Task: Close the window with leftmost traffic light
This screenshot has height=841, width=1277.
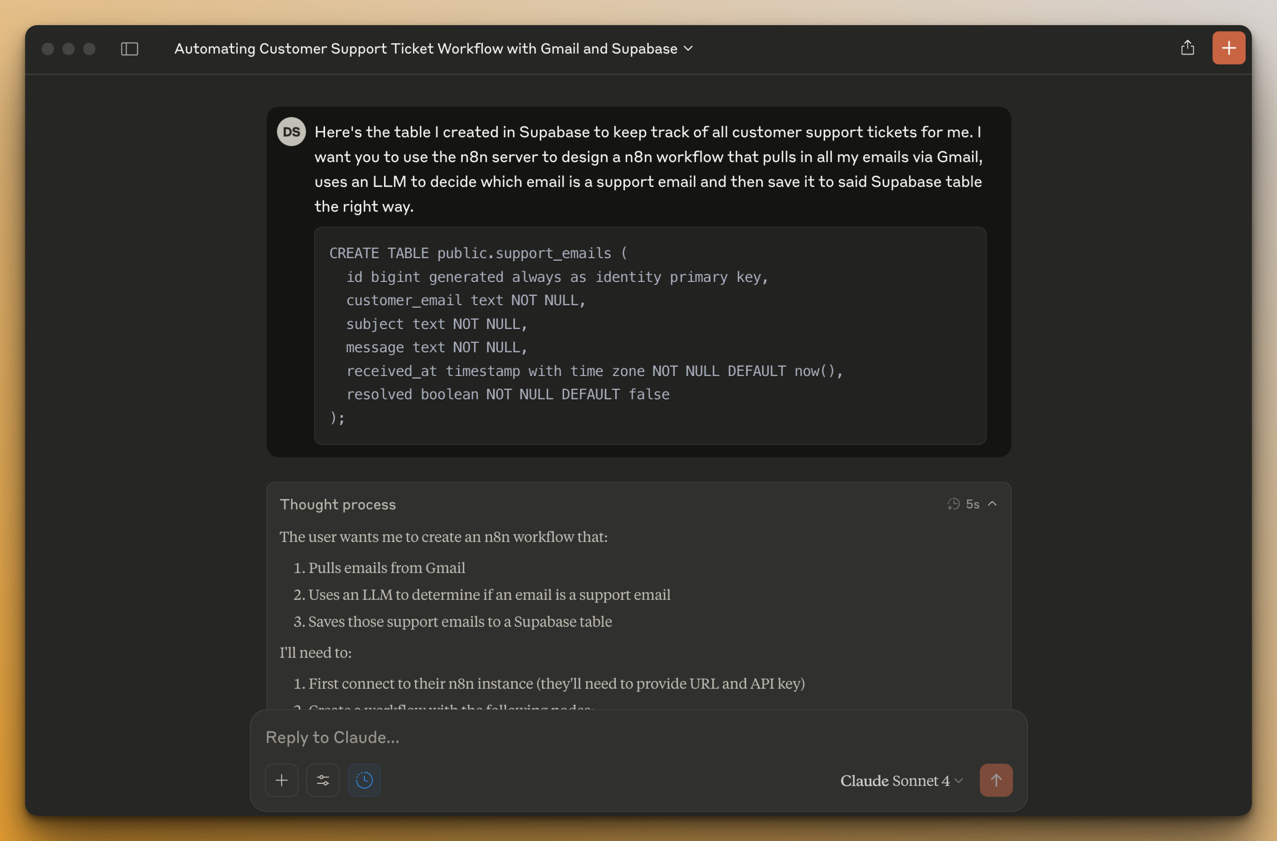Action: [x=48, y=49]
